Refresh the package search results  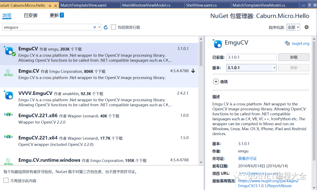(x=106, y=27)
